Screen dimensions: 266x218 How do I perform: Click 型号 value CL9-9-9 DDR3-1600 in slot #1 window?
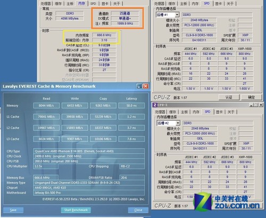tap(199, 35)
